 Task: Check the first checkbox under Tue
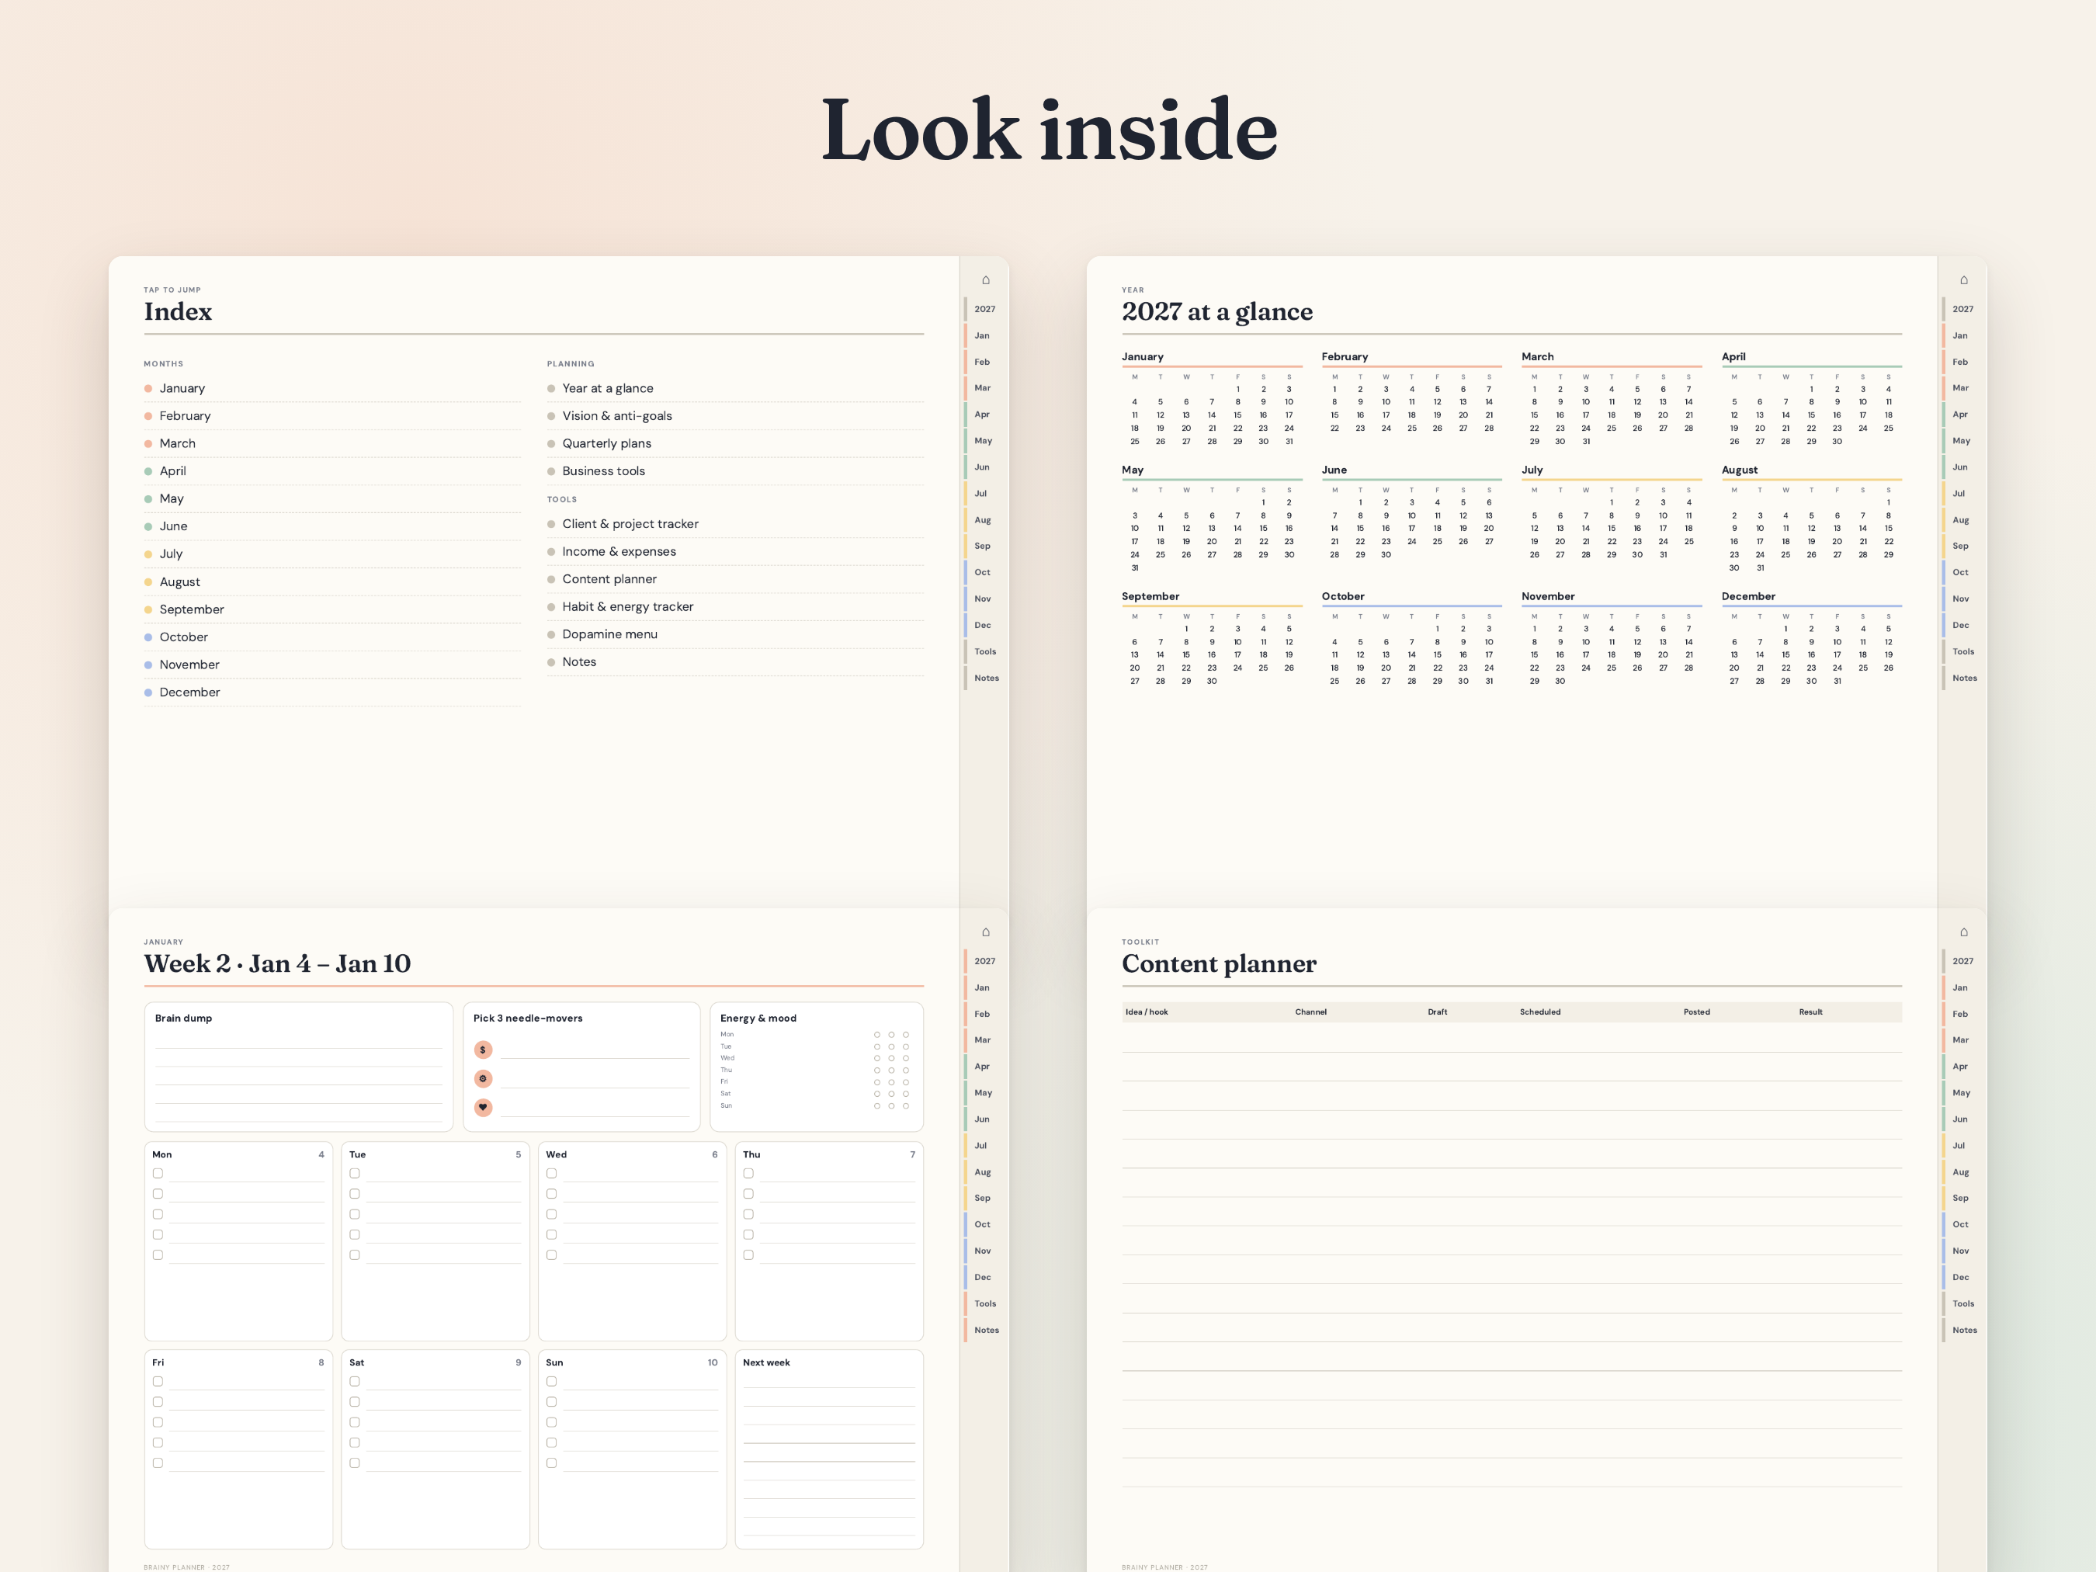point(355,1173)
